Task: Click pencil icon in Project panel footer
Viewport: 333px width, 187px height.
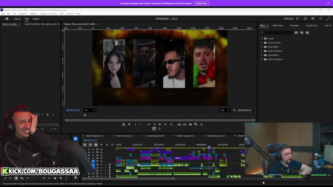Action: (x=5, y=178)
